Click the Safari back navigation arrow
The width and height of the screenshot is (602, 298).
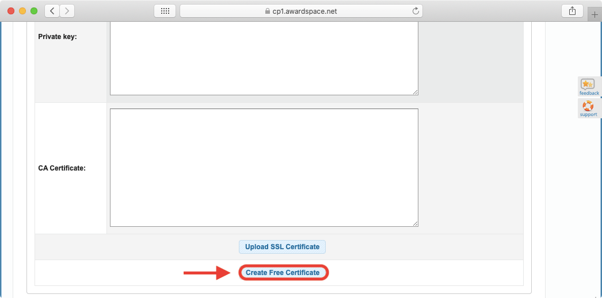tap(52, 11)
